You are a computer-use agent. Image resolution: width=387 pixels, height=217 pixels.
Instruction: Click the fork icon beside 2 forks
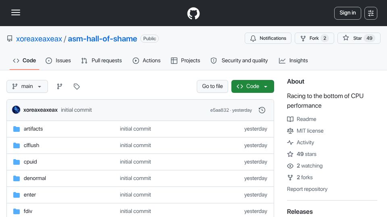coord(290,177)
